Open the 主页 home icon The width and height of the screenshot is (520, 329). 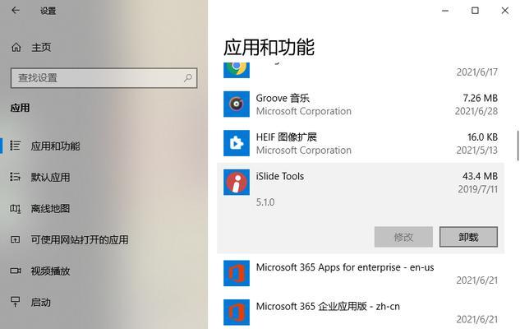click(x=16, y=48)
